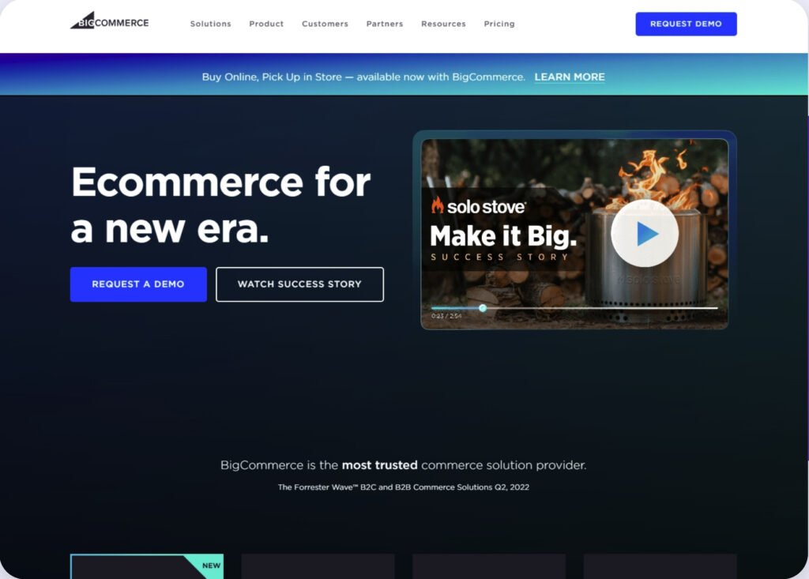Open the Customers menu
The width and height of the screenshot is (809, 579).
pyautogui.click(x=325, y=24)
